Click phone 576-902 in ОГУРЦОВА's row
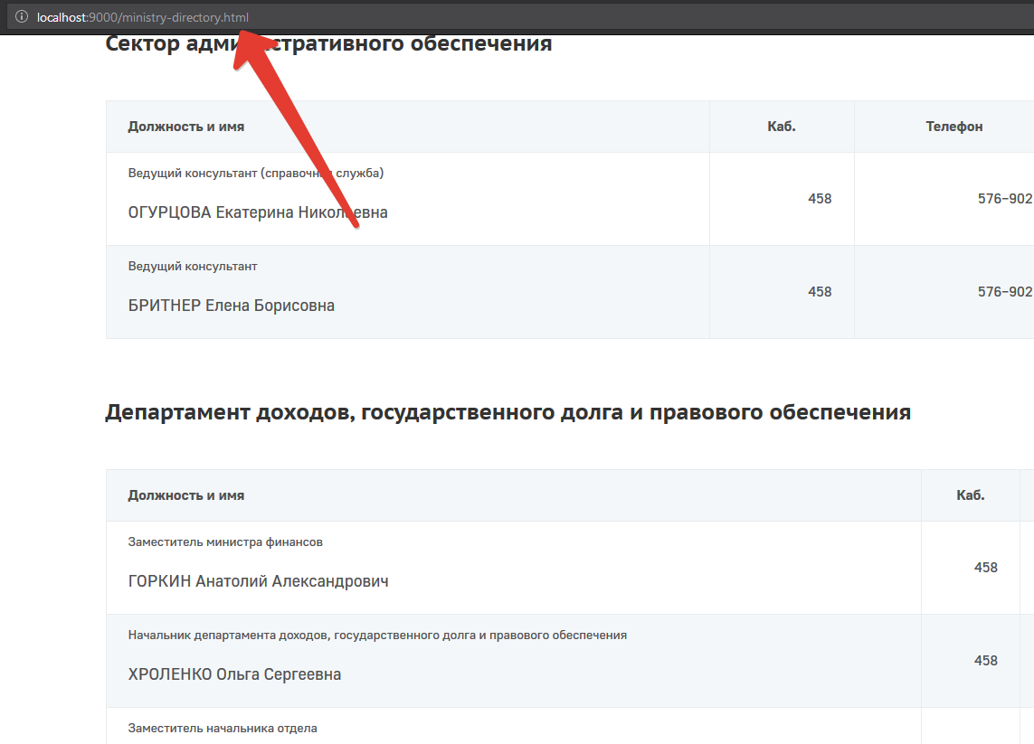The image size is (1034, 744). coord(1004,199)
